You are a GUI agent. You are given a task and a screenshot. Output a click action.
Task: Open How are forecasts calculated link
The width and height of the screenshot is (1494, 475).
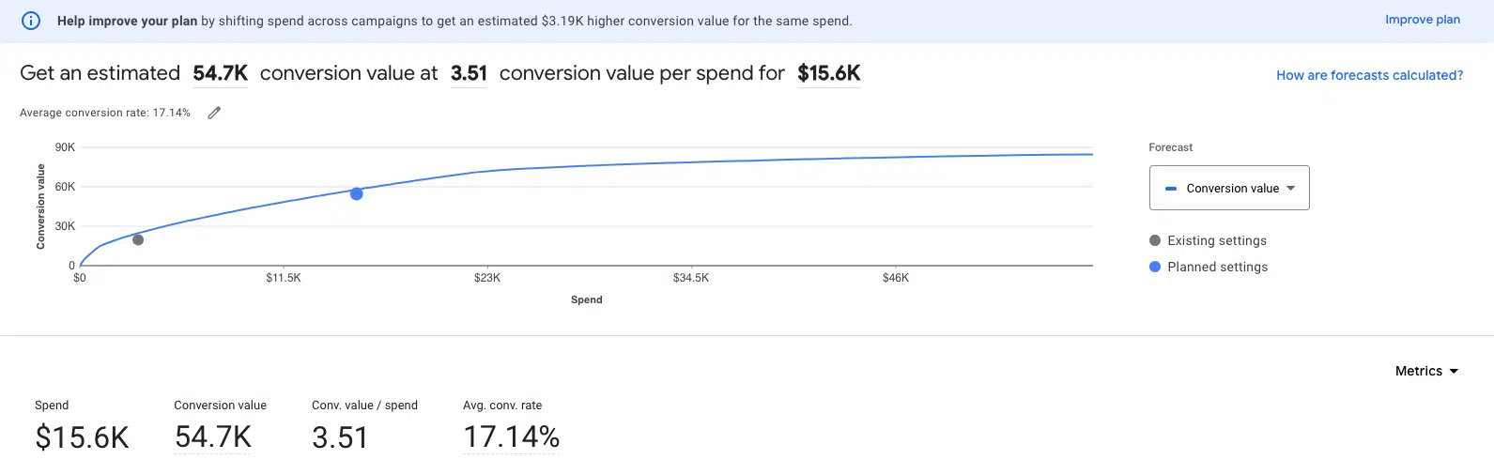[1369, 75]
